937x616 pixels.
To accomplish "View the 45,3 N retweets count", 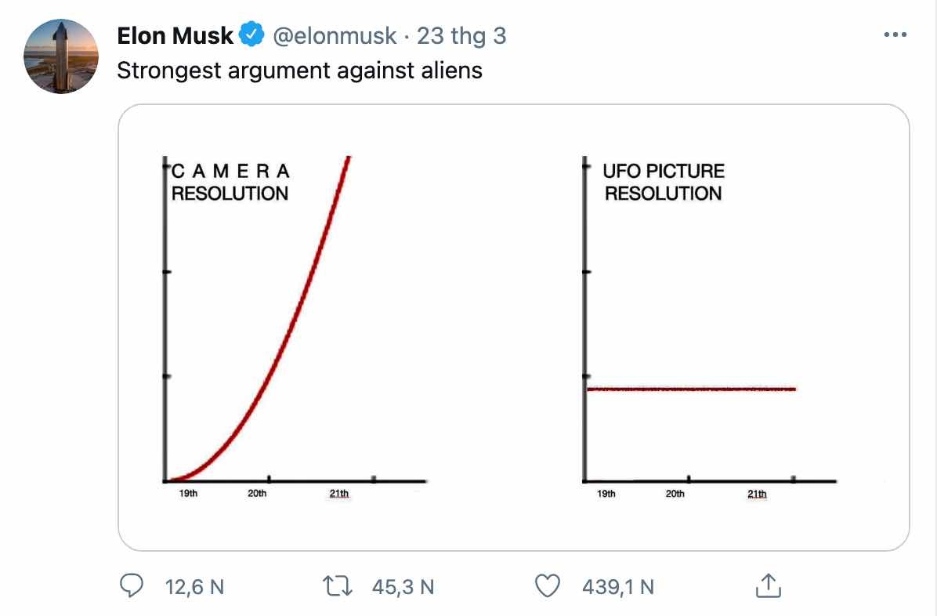I will (404, 586).
